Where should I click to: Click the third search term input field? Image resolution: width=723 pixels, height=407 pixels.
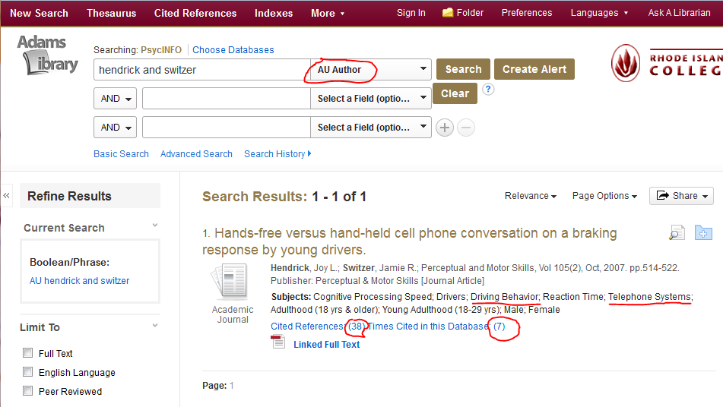[x=227, y=128]
